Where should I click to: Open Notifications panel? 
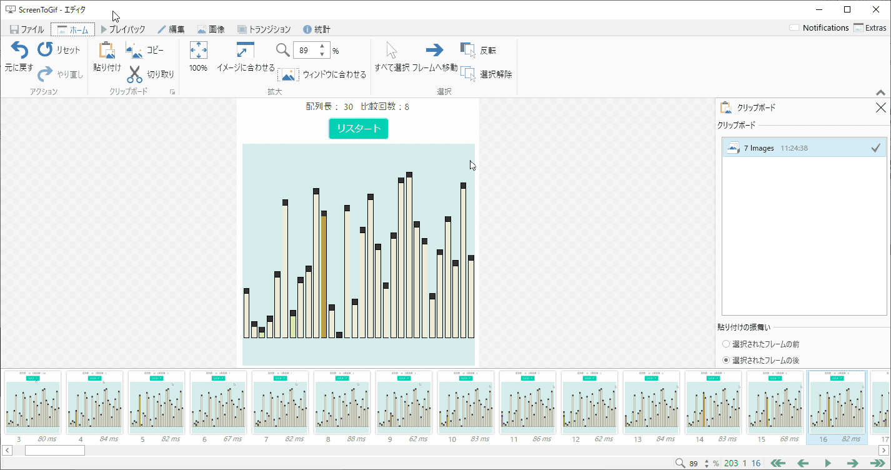(819, 27)
